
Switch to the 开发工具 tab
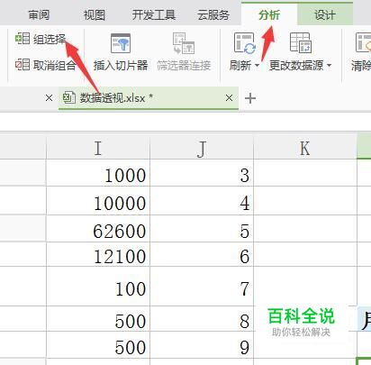[x=154, y=14]
